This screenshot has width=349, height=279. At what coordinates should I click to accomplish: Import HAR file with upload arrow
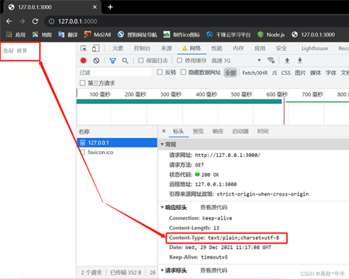(287, 60)
